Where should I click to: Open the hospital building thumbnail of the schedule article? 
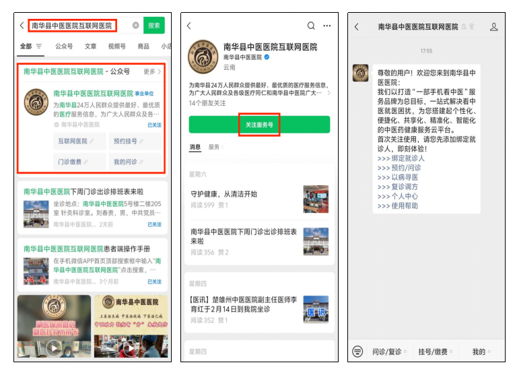point(36,214)
